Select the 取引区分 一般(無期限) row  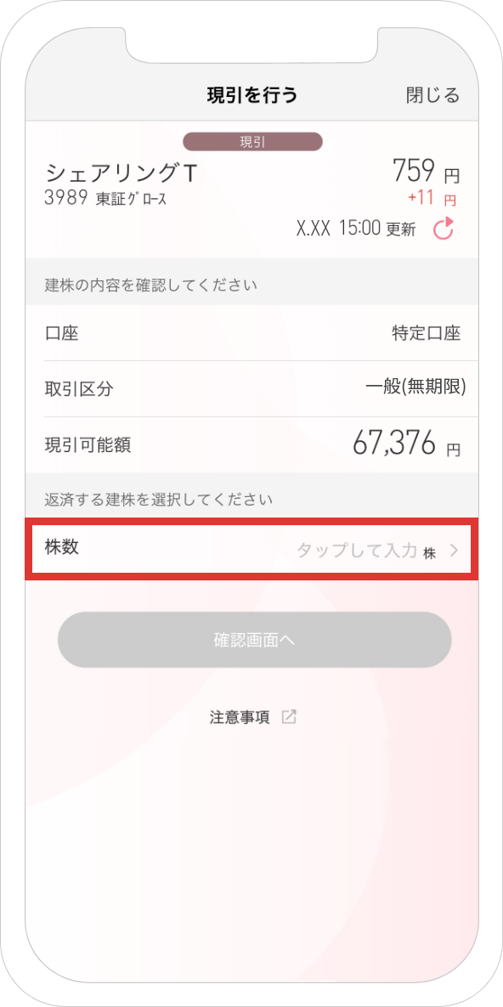(252, 388)
